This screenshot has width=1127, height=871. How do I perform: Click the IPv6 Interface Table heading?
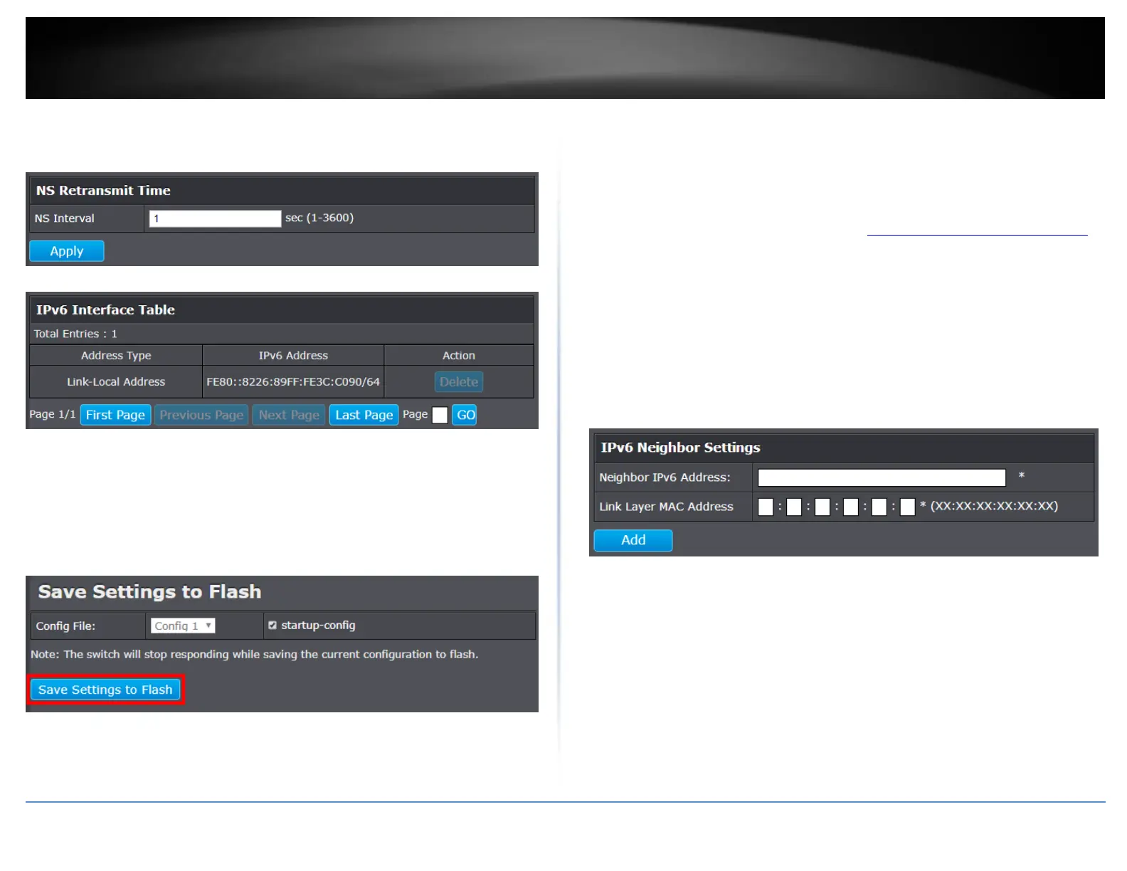tap(105, 310)
